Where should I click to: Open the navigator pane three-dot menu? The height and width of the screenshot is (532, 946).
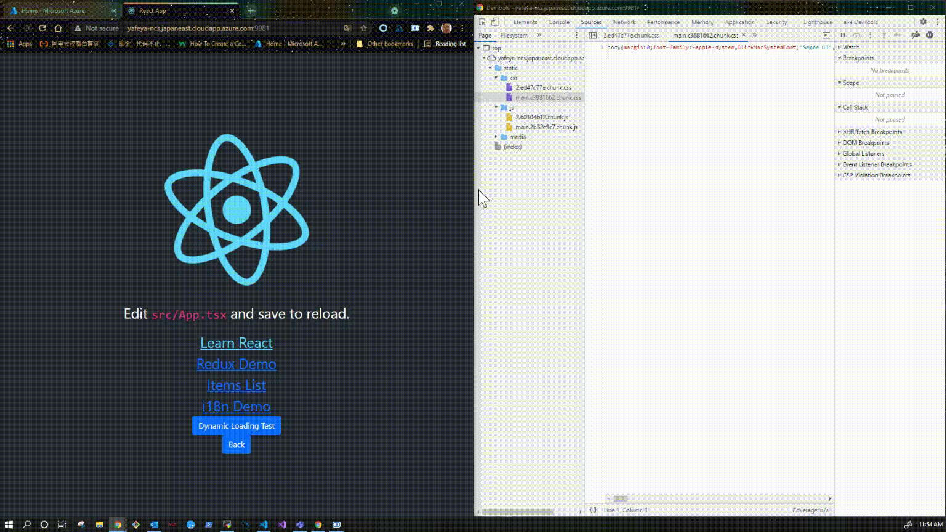tap(576, 35)
